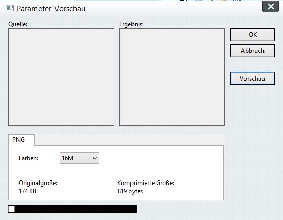
Task: Click the Ergebnis label
Action: tap(131, 24)
